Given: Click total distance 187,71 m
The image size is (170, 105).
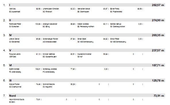Looking at the screenshot, I should [158, 65].
